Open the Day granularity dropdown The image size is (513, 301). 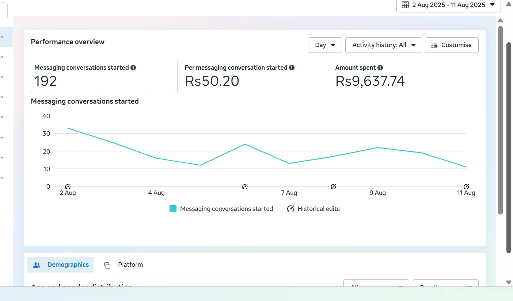[x=325, y=45]
